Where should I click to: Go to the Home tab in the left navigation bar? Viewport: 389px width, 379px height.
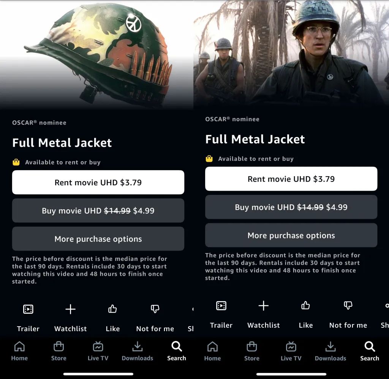(x=19, y=351)
